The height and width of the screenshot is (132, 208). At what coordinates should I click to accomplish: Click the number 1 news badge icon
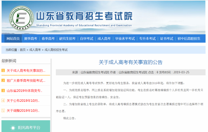tap(3, 71)
